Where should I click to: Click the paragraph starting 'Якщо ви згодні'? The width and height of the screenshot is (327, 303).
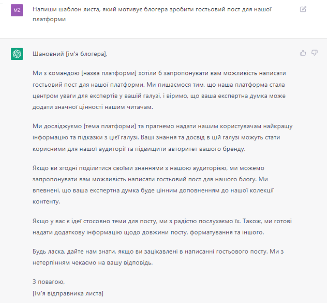point(153,185)
